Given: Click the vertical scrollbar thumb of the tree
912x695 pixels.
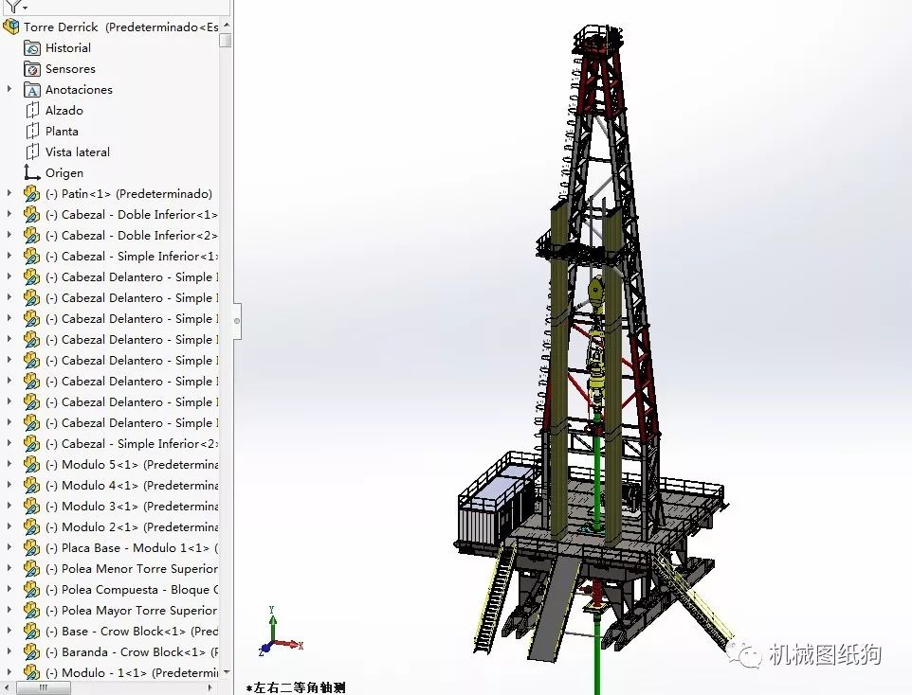Looking at the screenshot, I should [x=226, y=40].
